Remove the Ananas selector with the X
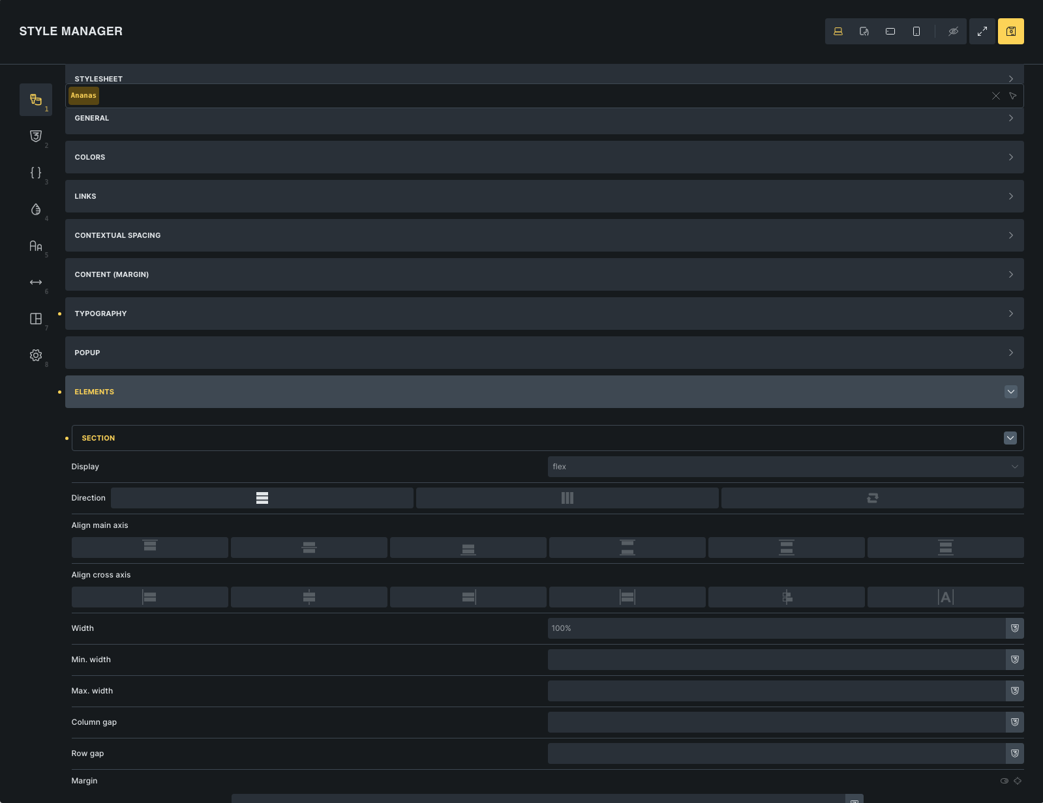The height and width of the screenshot is (803, 1043). (x=995, y=96)
